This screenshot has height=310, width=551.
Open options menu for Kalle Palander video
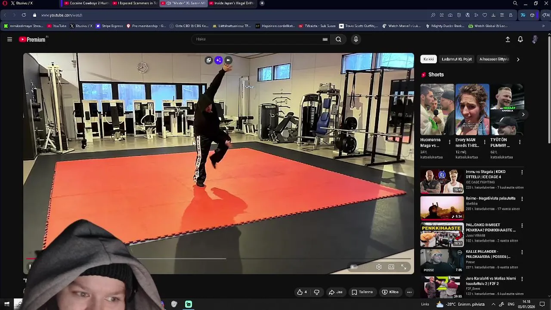coord(522,252)
